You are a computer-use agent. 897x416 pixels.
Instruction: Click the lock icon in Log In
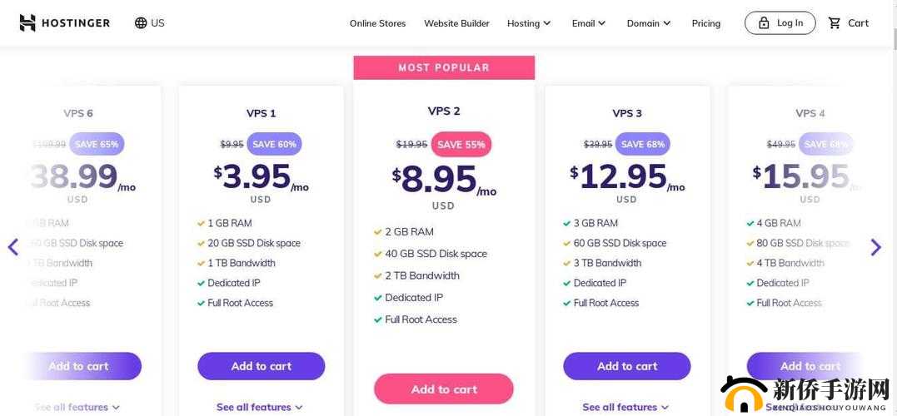(x=764, y=23)
